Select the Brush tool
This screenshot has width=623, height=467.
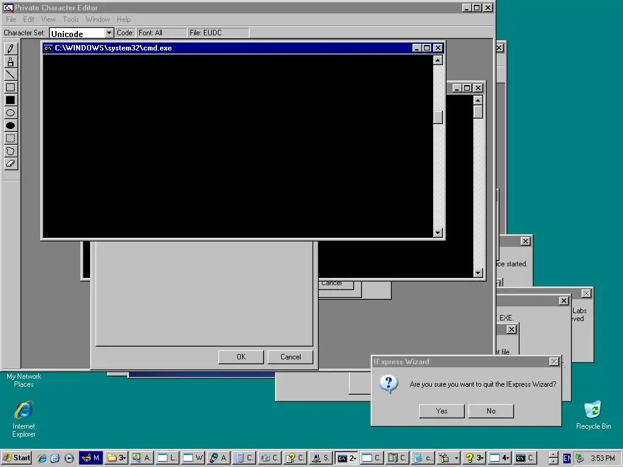pyautogui.click(x=10, y=61)
